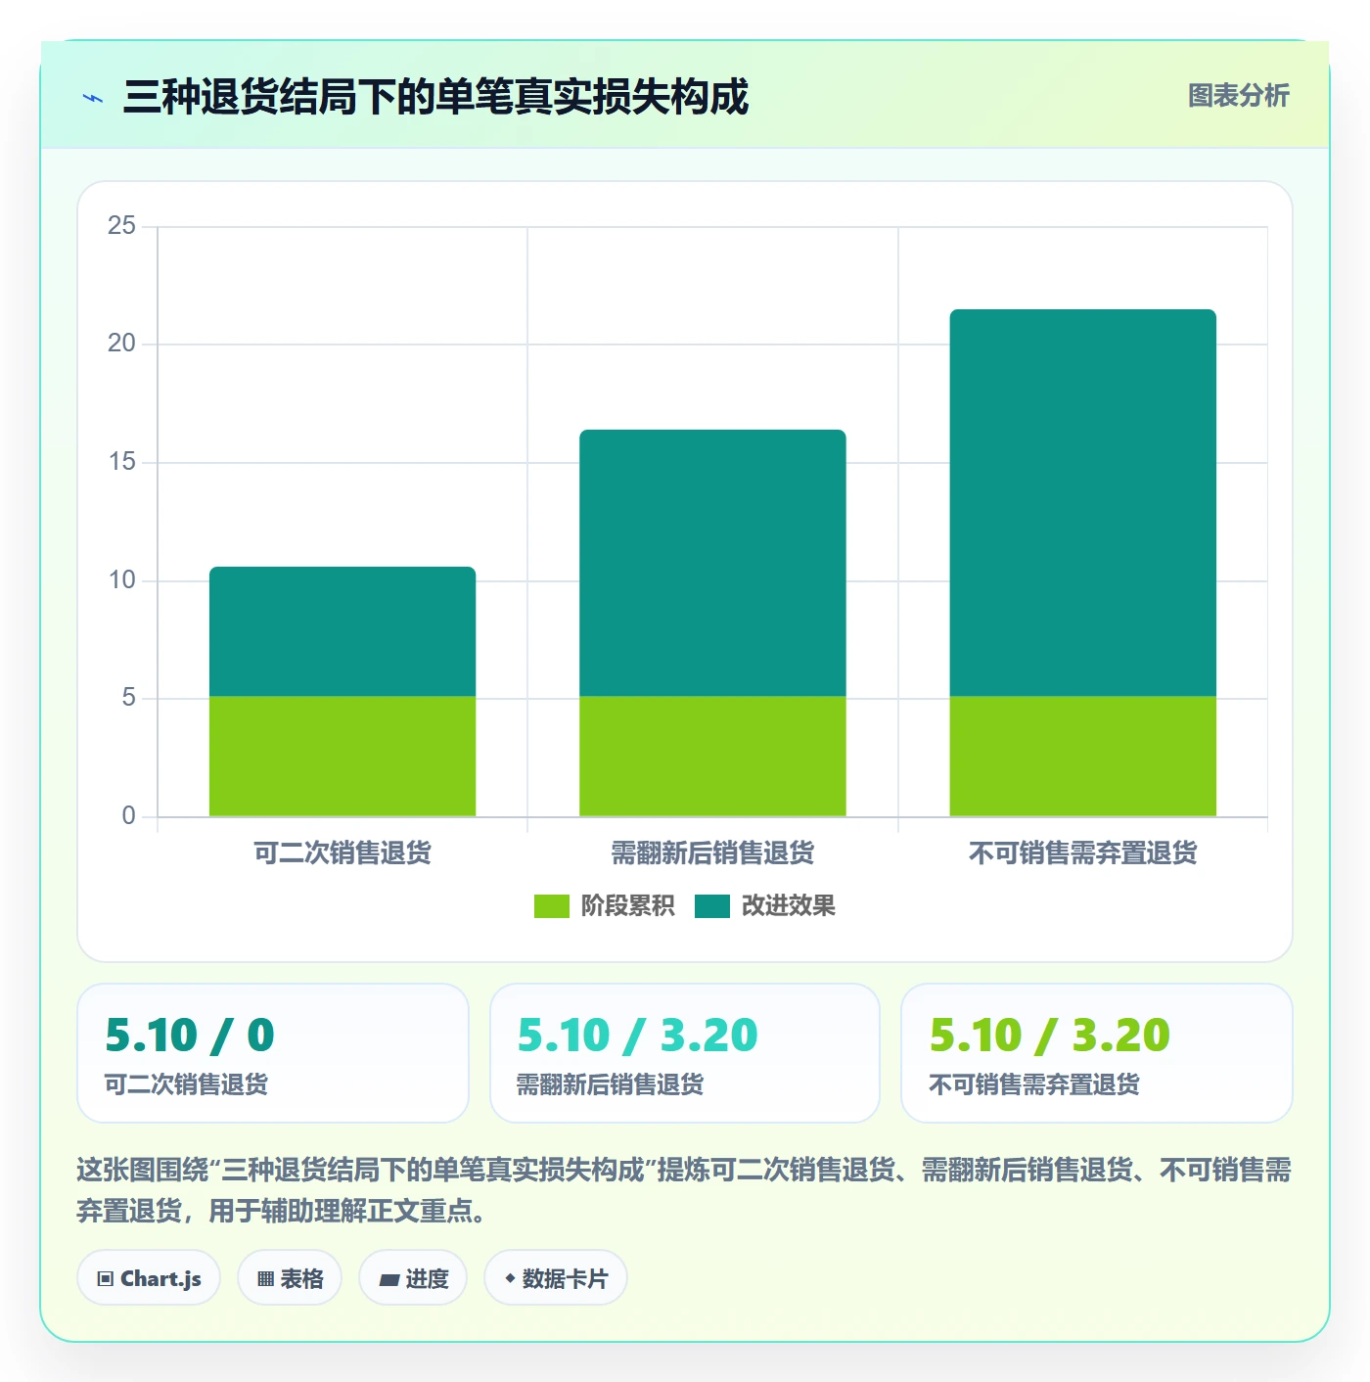
Task: Click the green segment of the 需翻新后销售退货 bar
Action: click(712, 756)
